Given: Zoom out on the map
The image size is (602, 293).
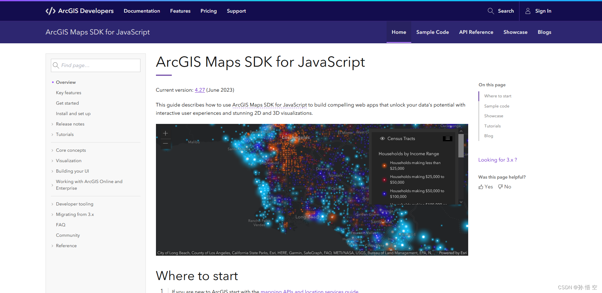Looking at the screenshot, I should [165, 143].
